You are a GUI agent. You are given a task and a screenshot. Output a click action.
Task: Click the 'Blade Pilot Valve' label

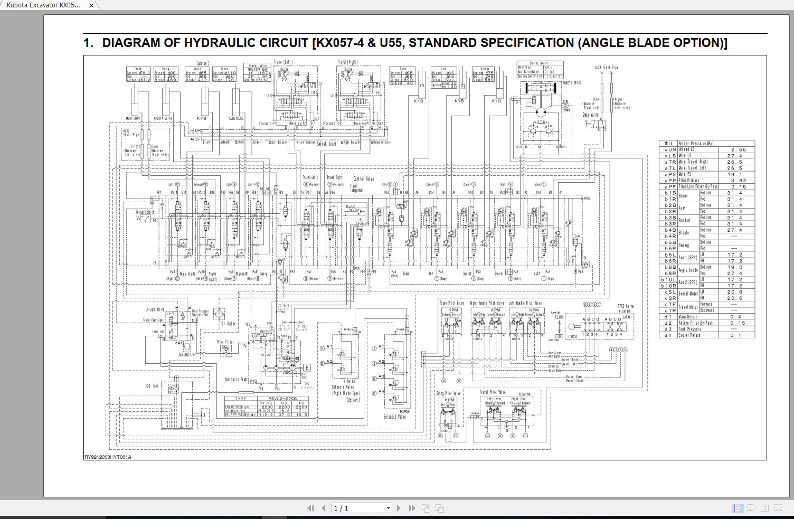click(x=452, y=303)
